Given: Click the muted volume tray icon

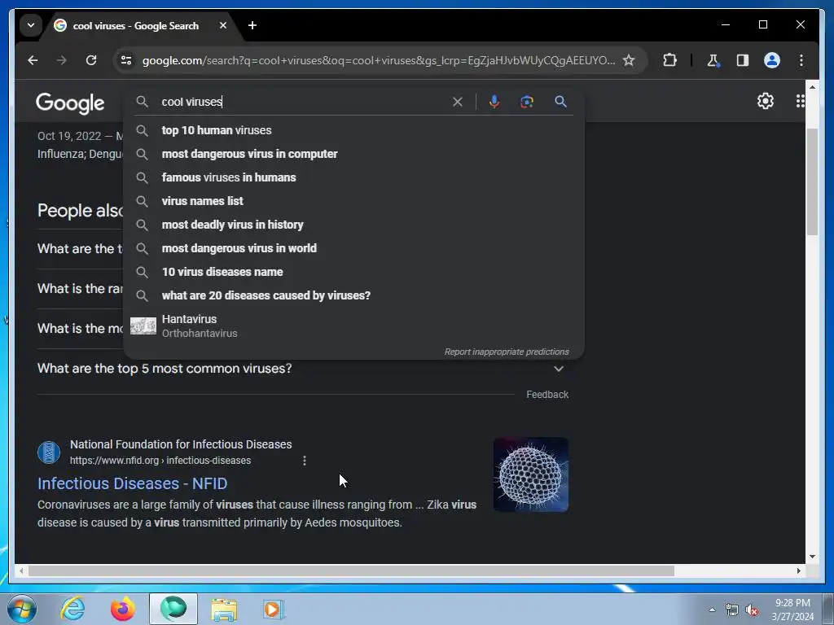Looking at the screenshot, I should [x=752, y=610].
